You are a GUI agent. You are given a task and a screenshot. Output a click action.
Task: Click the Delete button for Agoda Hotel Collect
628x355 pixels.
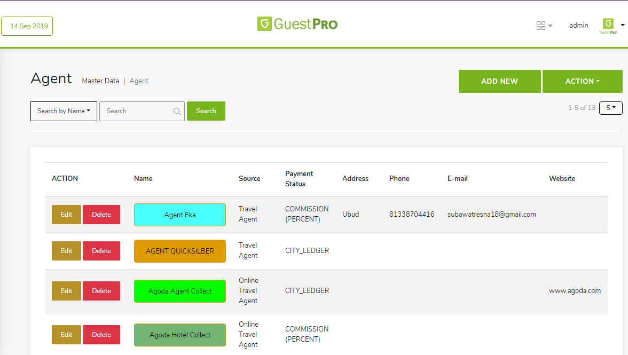101,335
